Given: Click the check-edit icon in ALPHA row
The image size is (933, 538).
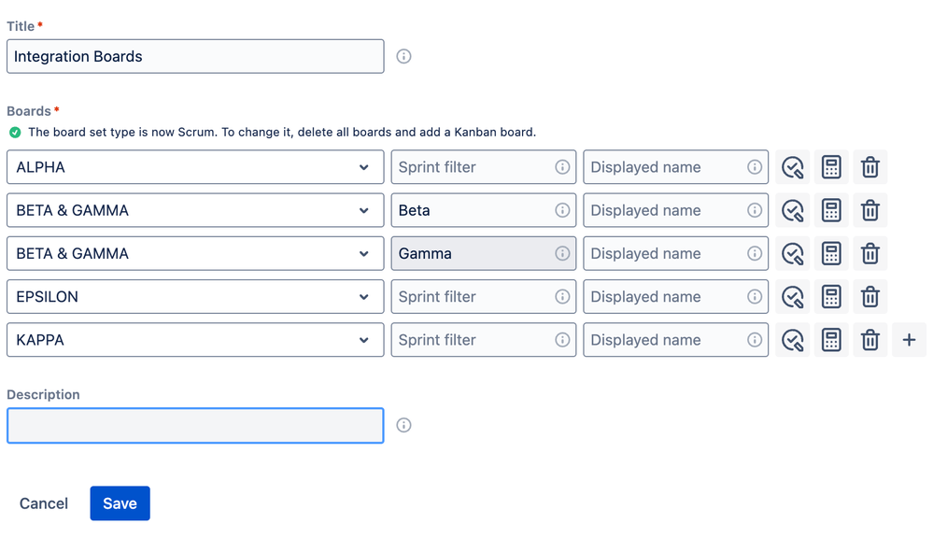Looking at the screenshot, I should click(x=793, y=167).
